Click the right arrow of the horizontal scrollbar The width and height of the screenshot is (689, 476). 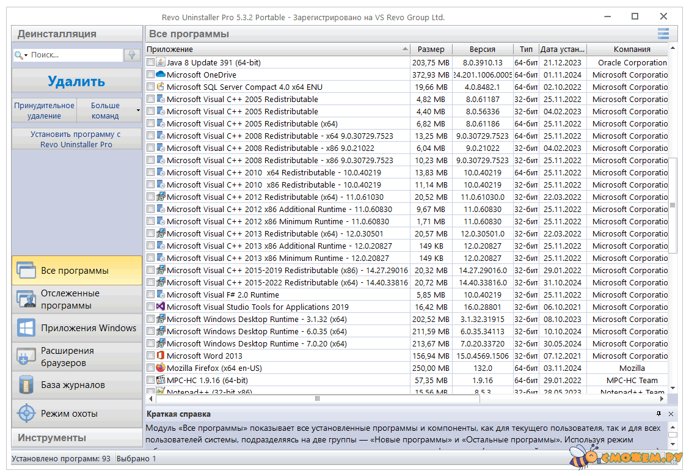coord(662,398)
